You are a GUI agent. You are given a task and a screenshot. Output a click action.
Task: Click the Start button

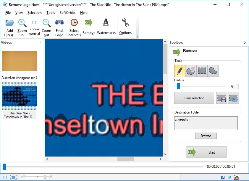(206, 152)
